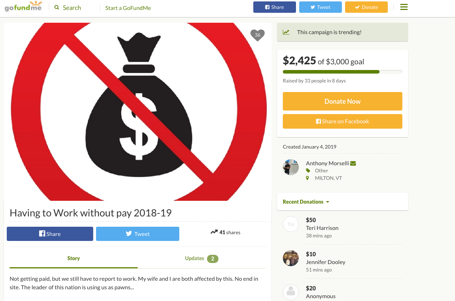Click the donation progress bar

click(342, 72)
